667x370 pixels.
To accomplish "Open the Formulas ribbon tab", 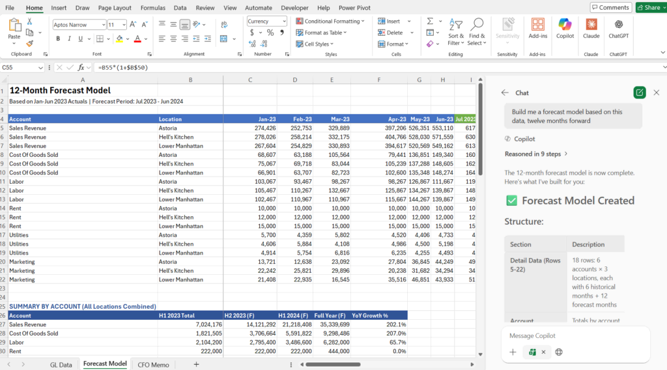I will click(152, 8).
